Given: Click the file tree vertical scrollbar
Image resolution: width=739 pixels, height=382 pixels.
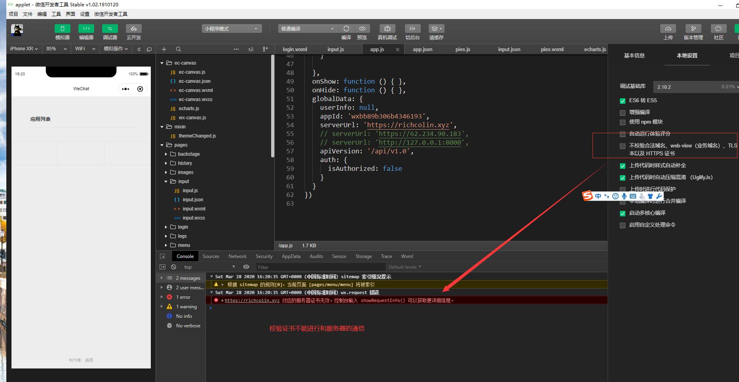Looking at the screenshot, I should click(273, 106).
